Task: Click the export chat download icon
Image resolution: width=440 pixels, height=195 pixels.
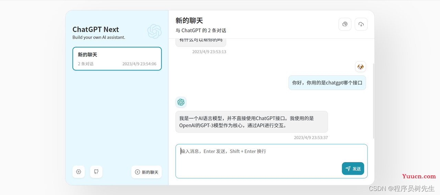Action: click(361, 24)
